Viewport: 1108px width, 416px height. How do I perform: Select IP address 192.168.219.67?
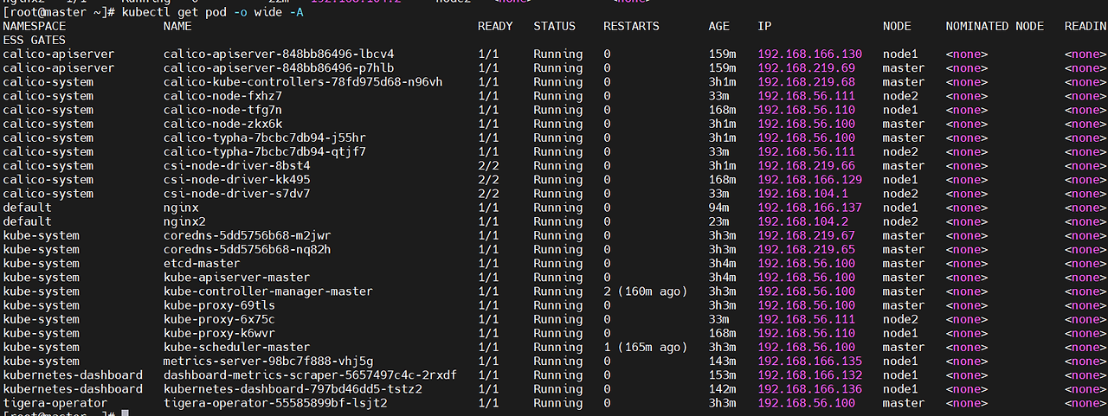(x=807, y=235)
